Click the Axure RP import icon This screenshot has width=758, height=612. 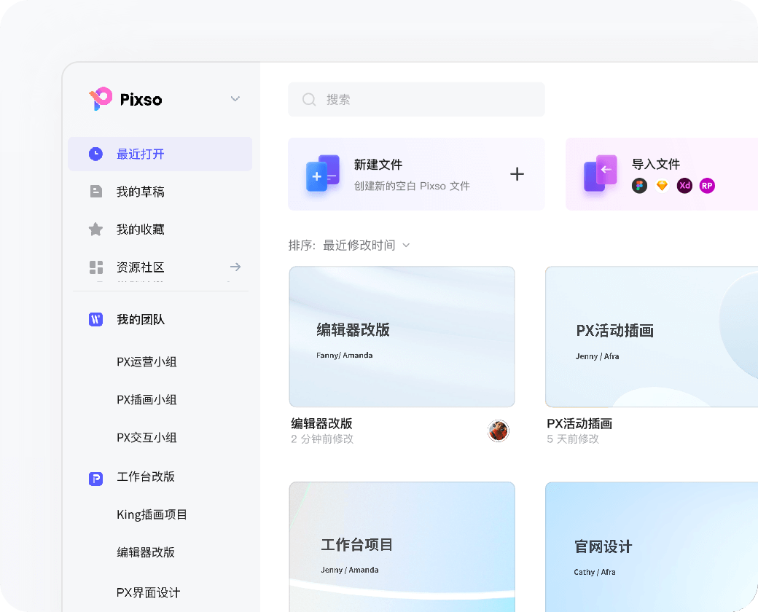click(x=707, y=186)
